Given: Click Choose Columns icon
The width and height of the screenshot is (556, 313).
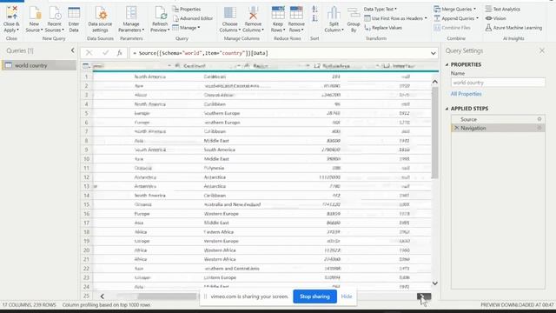Looking at the screenshot, I should [x=229, y=13].
